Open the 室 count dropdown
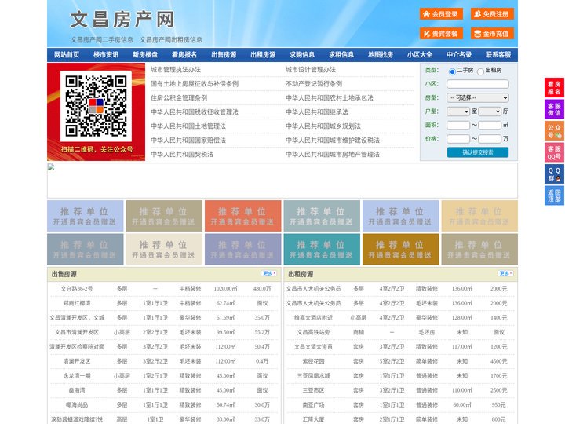 pos(458,111)
